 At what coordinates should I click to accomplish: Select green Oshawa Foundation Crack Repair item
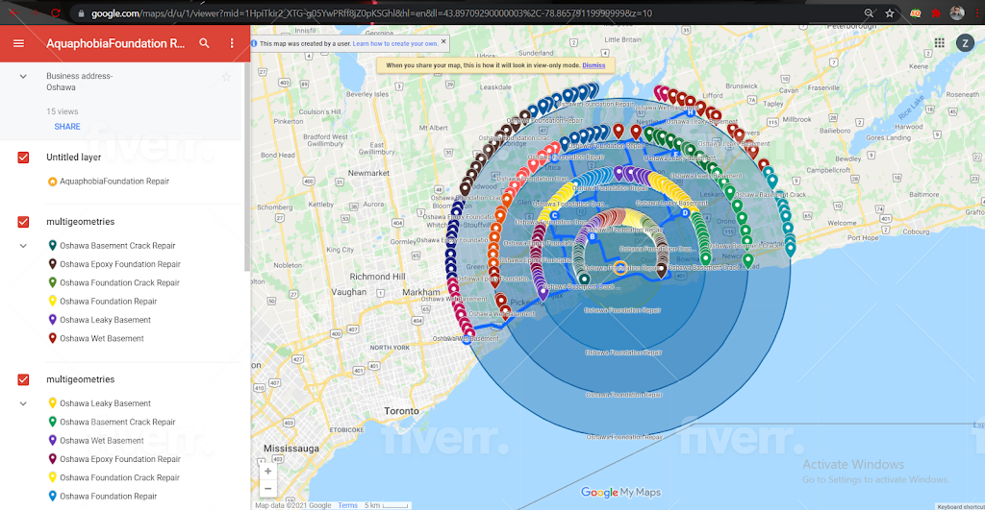[x=114, y=283]
